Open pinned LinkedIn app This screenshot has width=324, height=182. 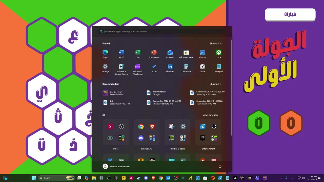170,68
